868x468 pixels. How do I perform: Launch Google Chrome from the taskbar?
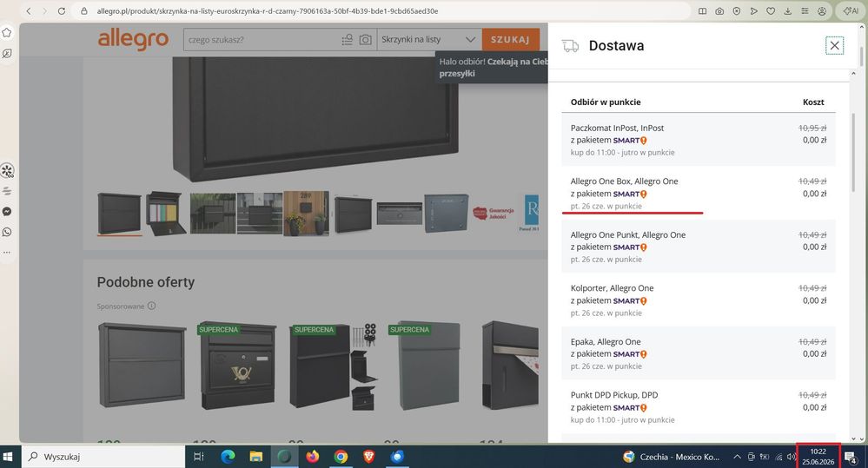point(341,457)
